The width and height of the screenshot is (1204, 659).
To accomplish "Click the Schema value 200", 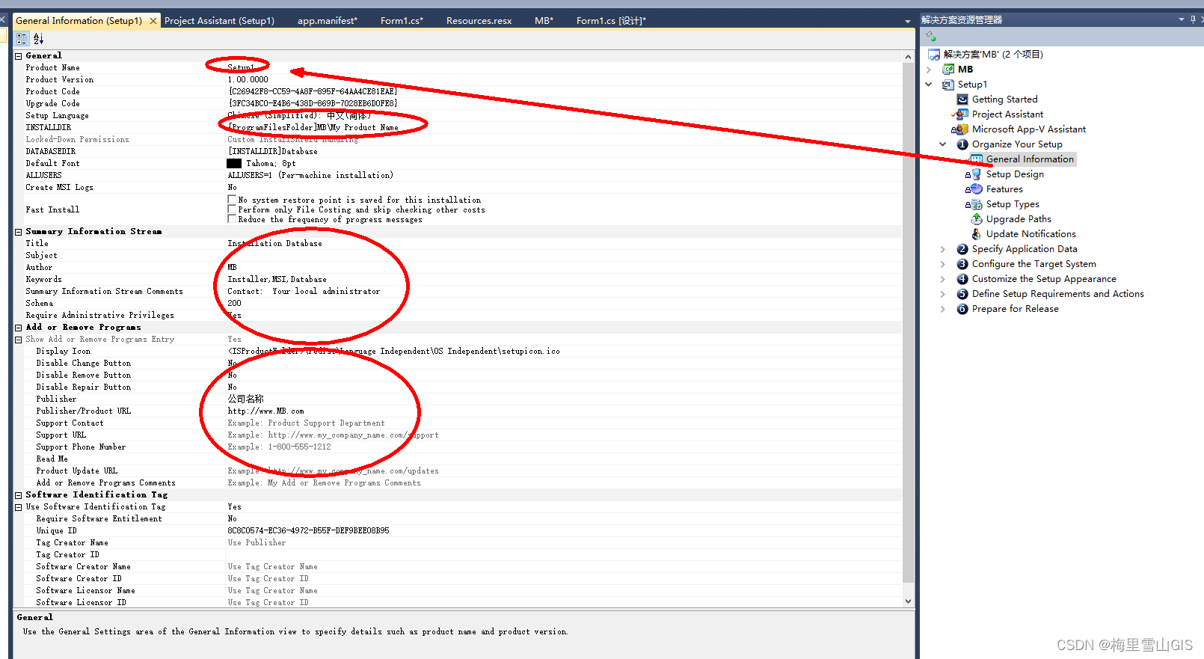I will pos(234,304).
